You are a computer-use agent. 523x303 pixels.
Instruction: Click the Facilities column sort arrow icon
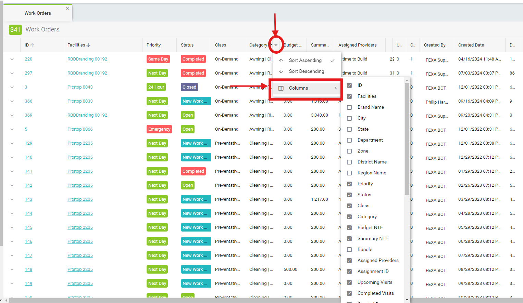click(88, 45)
